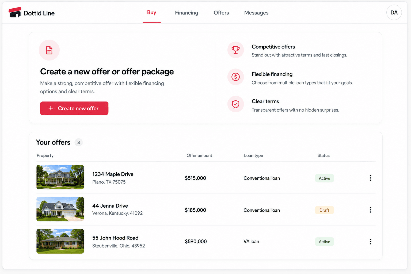
Task: Click the $590,000 offer amount
Action: pos(196,242)
